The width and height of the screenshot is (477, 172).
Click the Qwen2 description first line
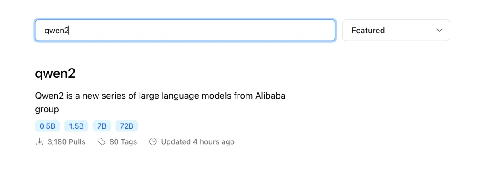click(x=160, y=96)
